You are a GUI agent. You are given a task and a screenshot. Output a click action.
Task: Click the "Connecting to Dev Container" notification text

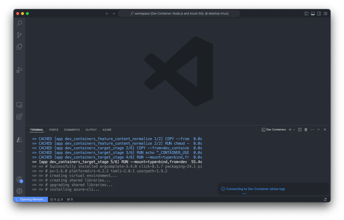pyautogui.click(x=248, y=189)
